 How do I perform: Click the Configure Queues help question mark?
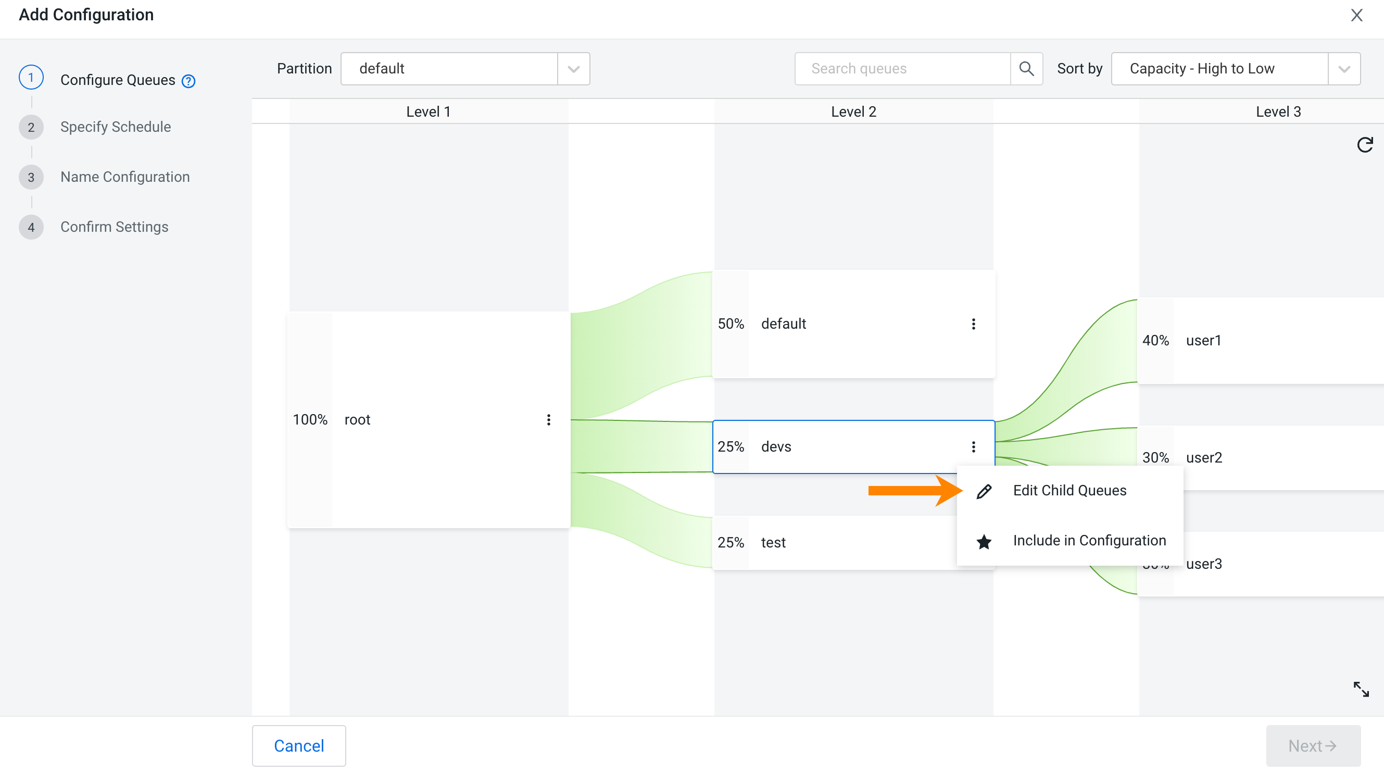tap(188, 81)
